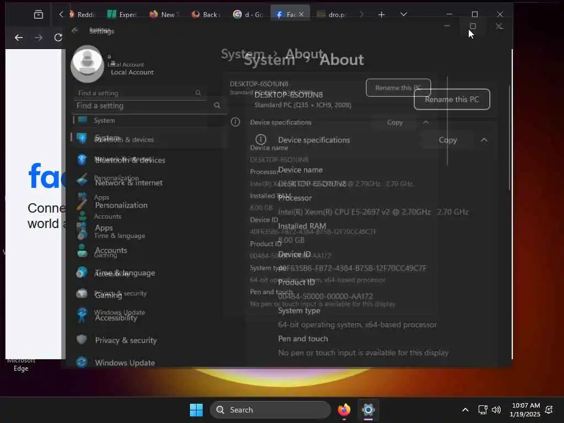Open Bluetooth & devices settings
The image size is (564, 423).
tap(130, 160)
